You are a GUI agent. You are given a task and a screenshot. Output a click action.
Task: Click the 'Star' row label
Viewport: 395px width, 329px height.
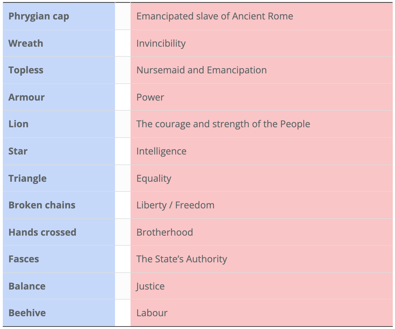18,151
